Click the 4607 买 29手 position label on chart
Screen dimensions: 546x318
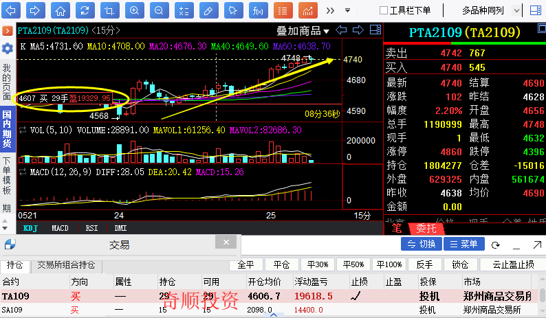point(65,98)
